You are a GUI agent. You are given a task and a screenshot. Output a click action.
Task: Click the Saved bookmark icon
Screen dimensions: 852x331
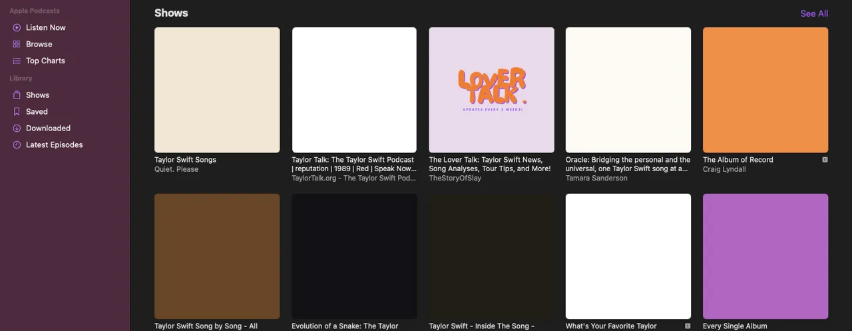coord(17,112)
